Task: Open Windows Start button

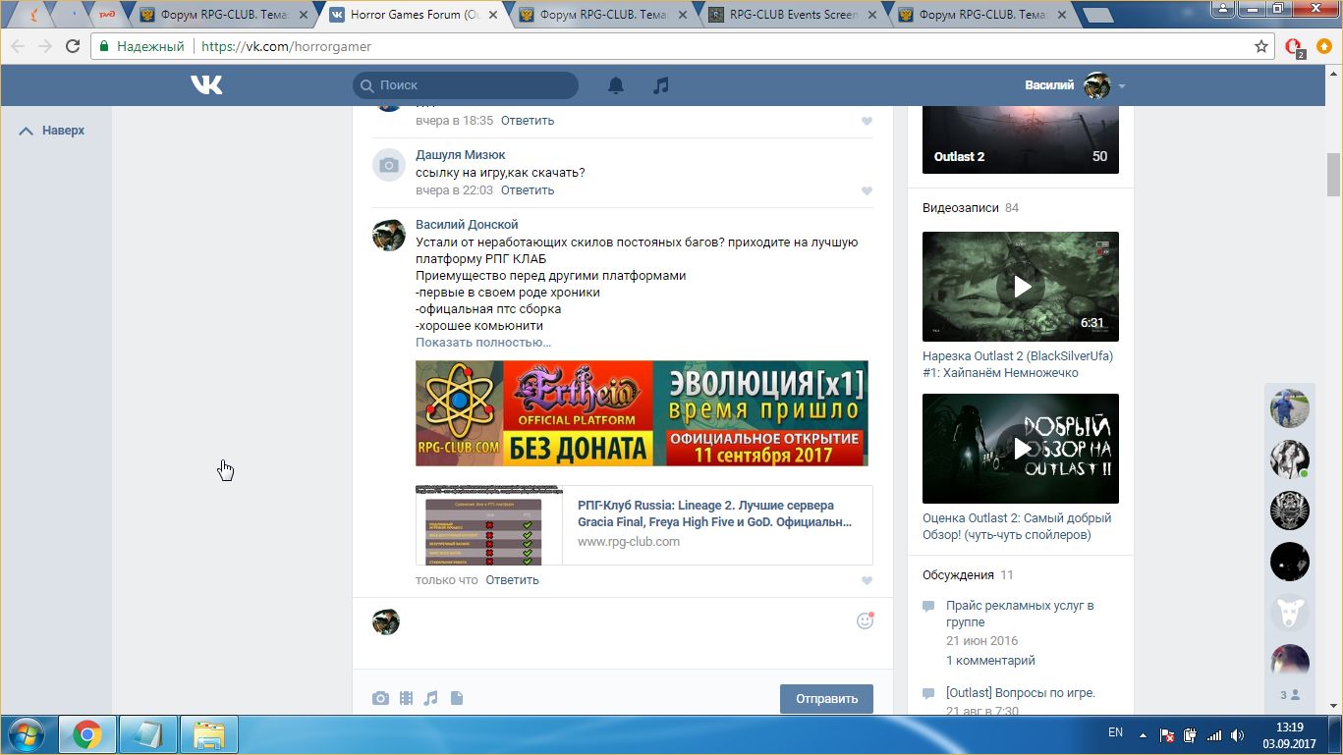Action: (28, 734)
